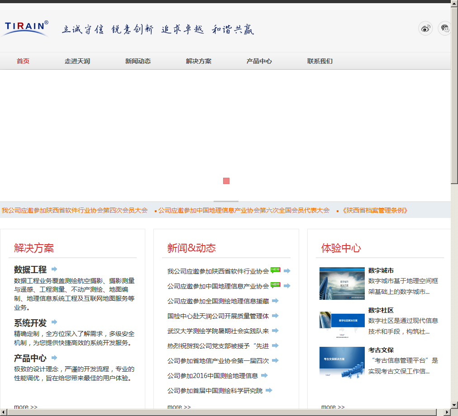The width and height of the screenshot is (458, 416).
Task: Click the arrow icon beside 系统开发
Action: (54, 322)
